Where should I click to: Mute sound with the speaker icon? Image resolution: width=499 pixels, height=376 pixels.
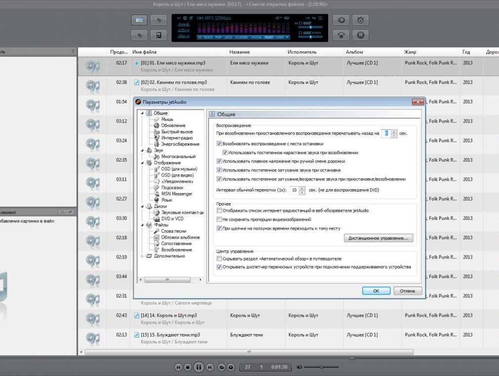coord(299,367)
